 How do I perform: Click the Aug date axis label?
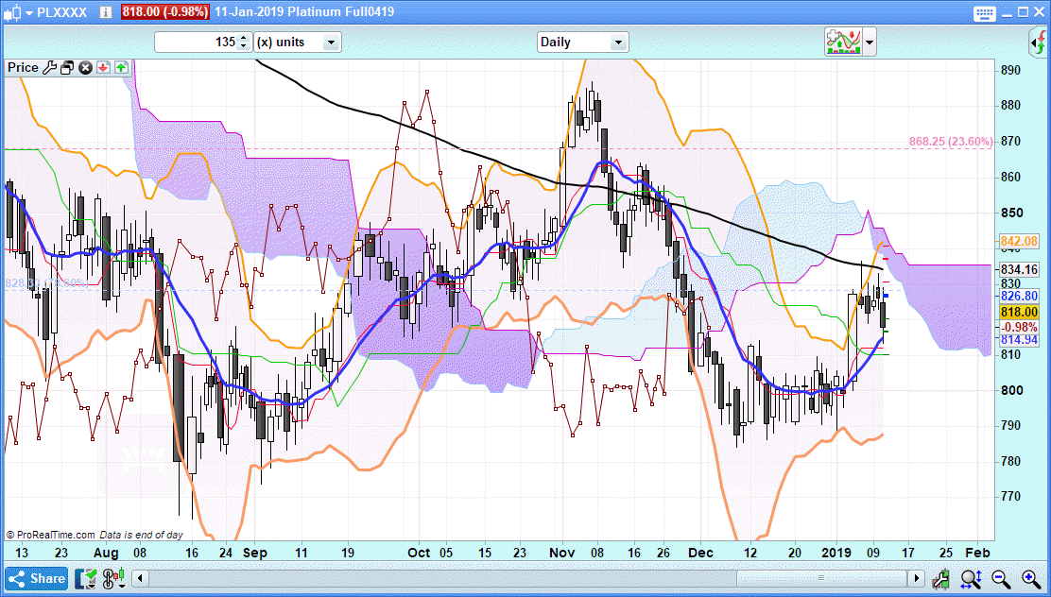click(x=106, y=553)
